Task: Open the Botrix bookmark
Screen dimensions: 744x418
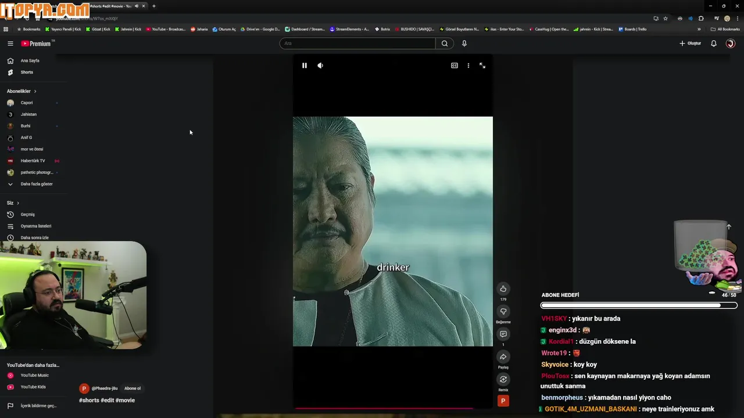Action: pos(382,29)
